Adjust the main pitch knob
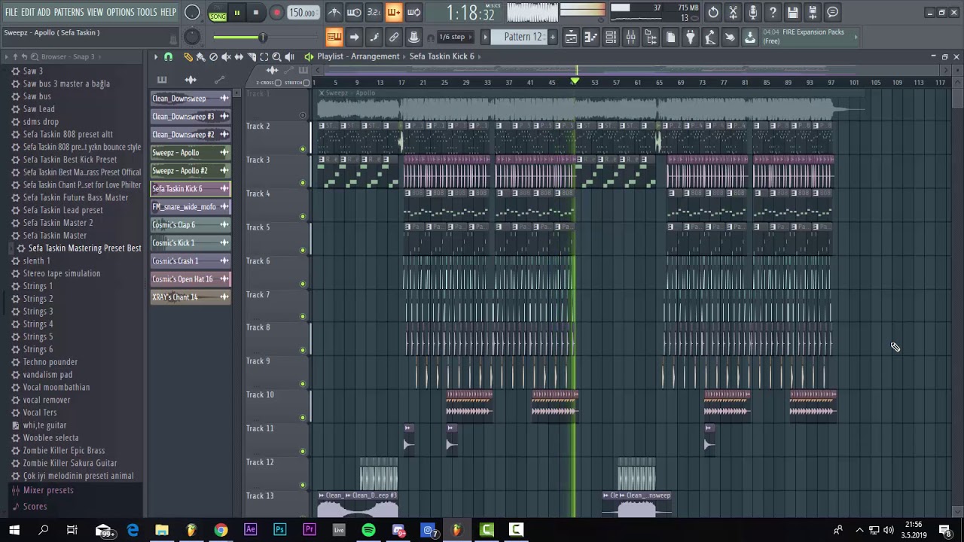 [192, 37]
